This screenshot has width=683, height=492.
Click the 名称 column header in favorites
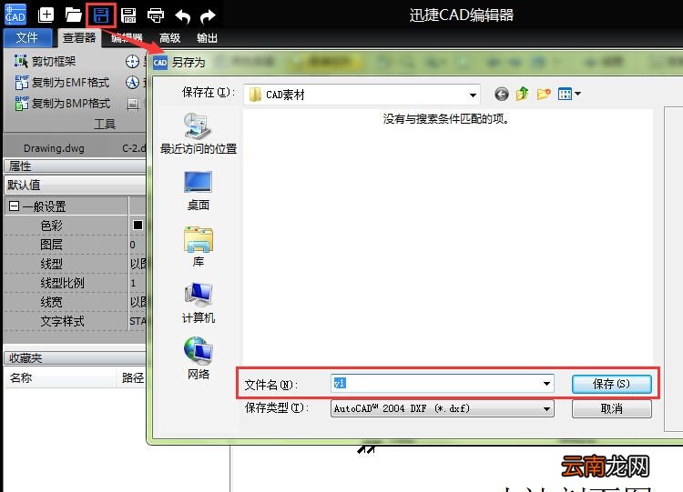tap(60, 377)
